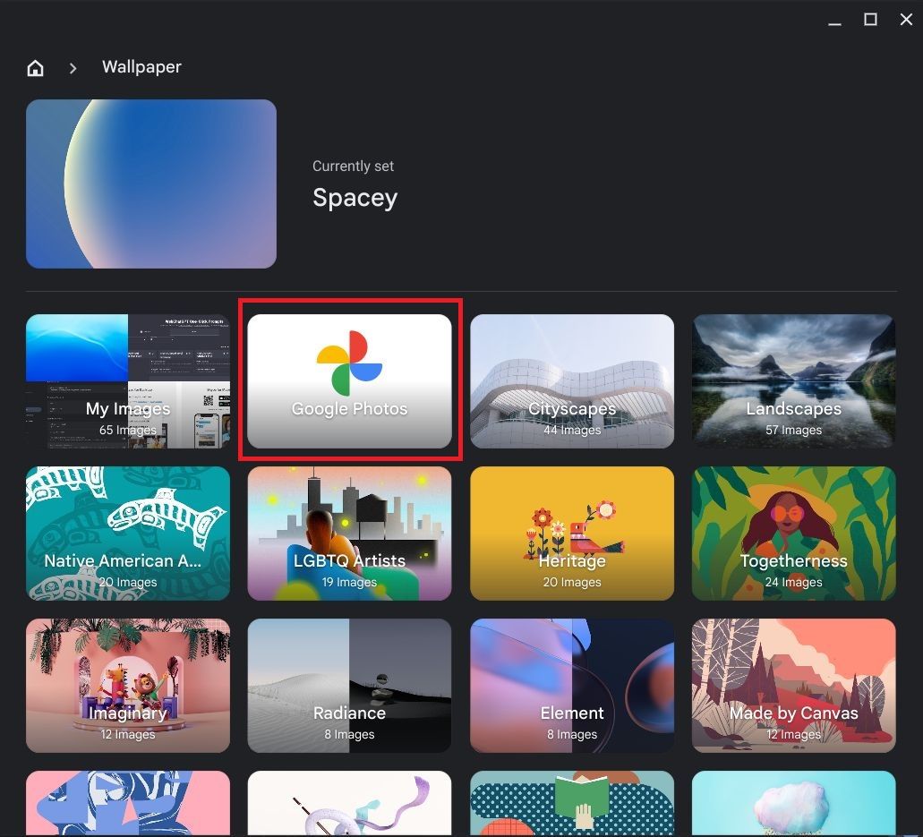Browse the Cityscapes wallpaper collection
Image resolution: width=923 pixels, height=837 pixels.
[x=572, y=381]
